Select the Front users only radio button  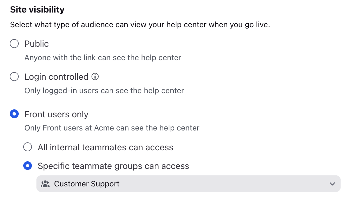pyautogui.click(x=14, y=114)
